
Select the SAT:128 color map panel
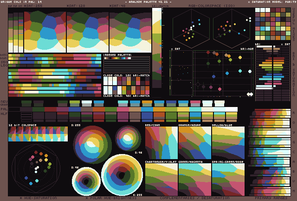coord(87,31)
